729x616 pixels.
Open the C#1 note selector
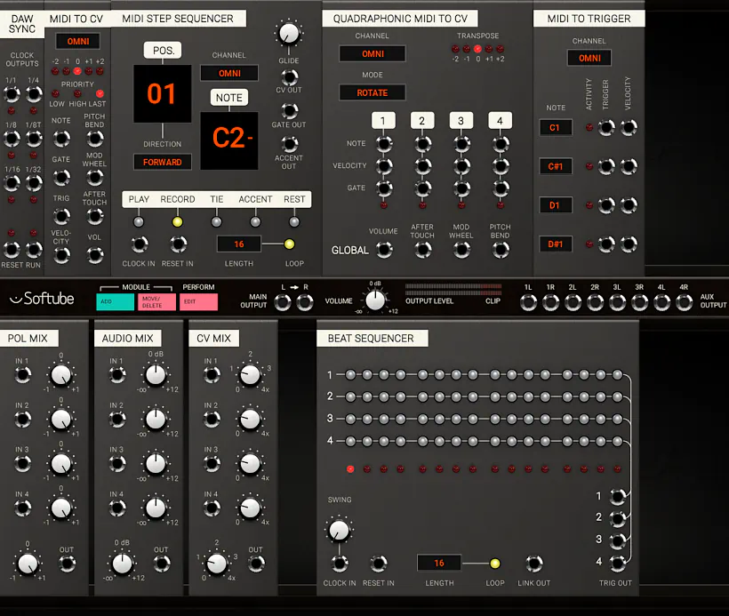(x=556, y=166)
